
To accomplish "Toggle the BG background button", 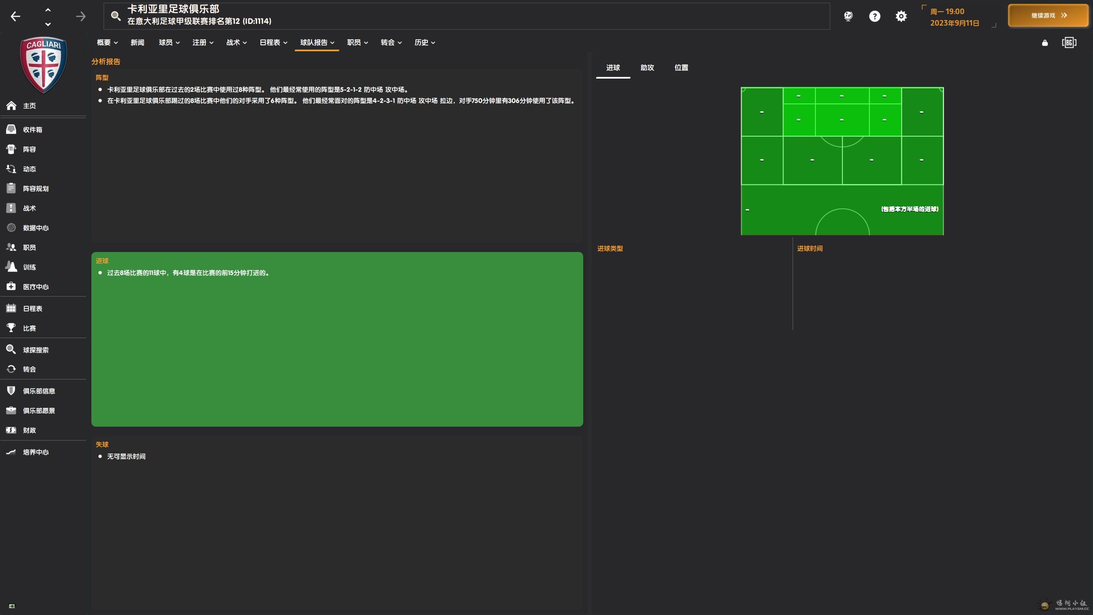I will click(x=1069, y=43).
